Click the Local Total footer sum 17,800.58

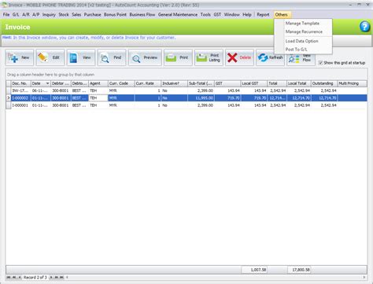point(299,270)
